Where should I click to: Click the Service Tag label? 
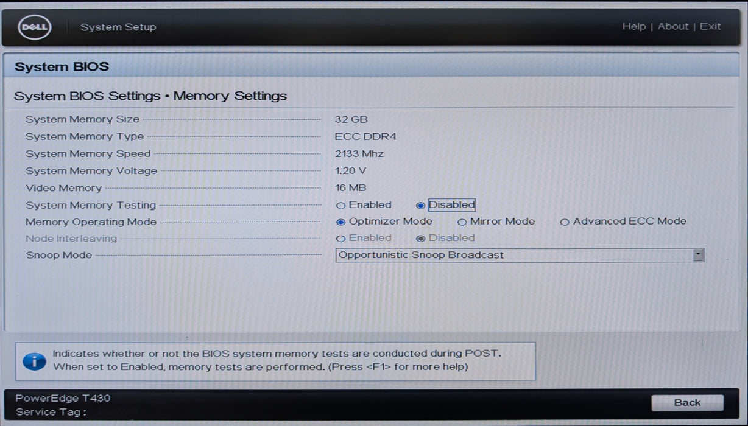pyautogui.click(x=51, y=412)
